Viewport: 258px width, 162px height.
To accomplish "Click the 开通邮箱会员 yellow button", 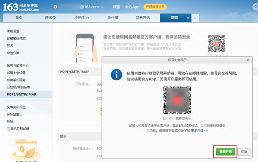I will [155, 7].
